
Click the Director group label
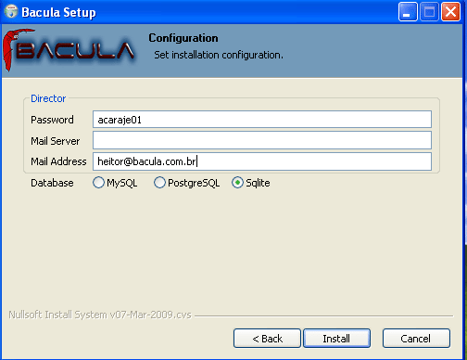(x=48, y=98)
